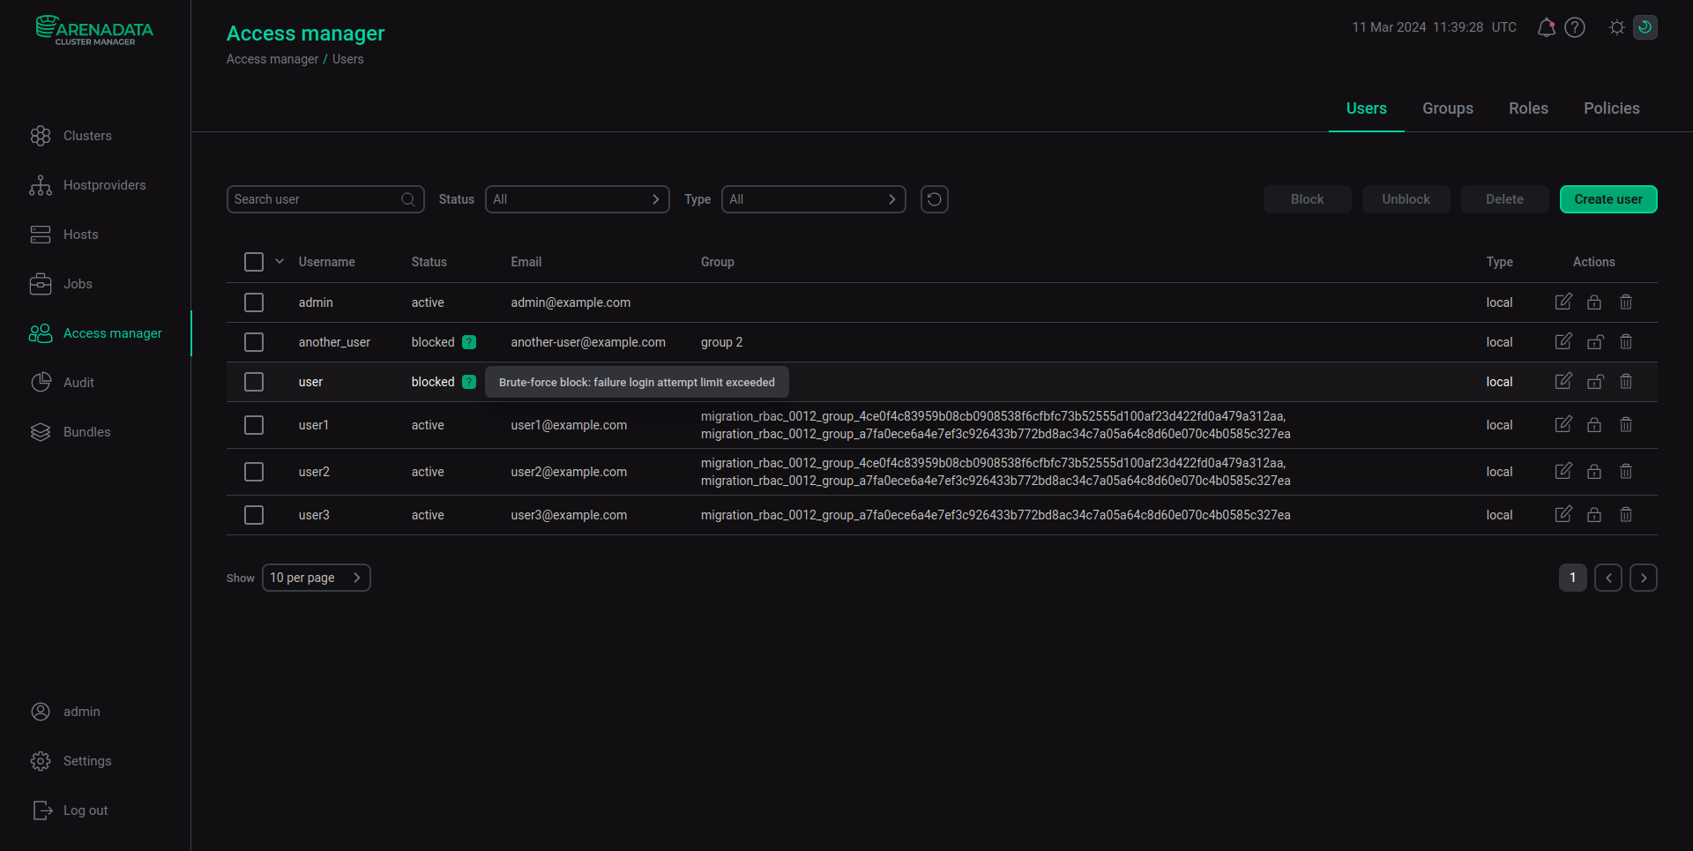Open the Settings gear icon in sidebar
1693x851 pixels.
pyautogui.click(x=41, y=761)
